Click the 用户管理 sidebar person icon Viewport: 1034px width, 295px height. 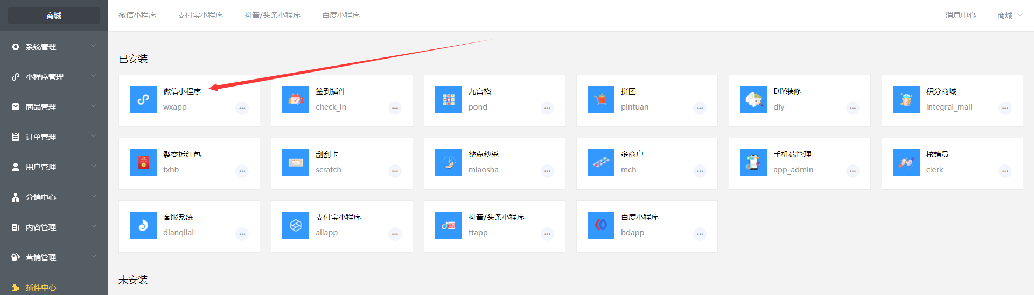click(x=16, y=167)
